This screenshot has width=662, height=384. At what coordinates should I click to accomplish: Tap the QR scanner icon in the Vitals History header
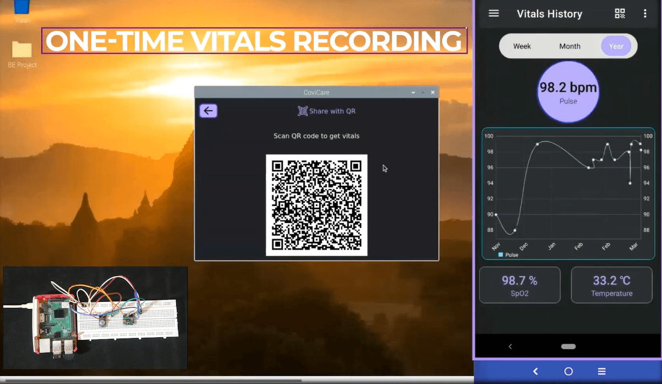(x=620, y=14)
